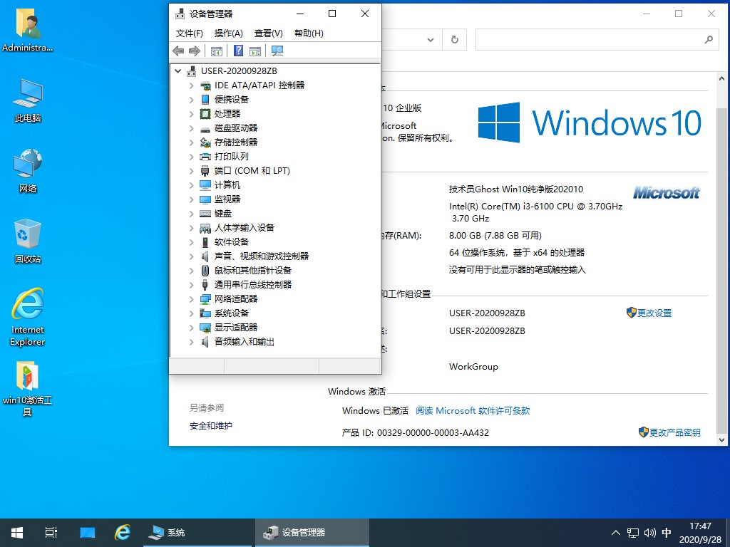The height and width of the screenshot is (547, 730).
Task: Click the show/hide console tree toolbar icon
Action: [217, 51]
